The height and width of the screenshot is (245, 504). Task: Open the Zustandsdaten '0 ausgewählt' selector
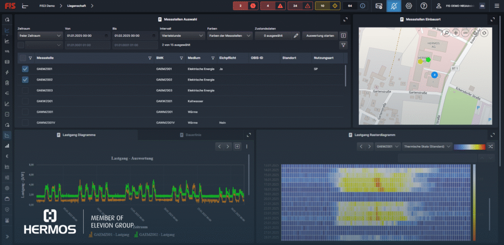(x=273, y=35)
